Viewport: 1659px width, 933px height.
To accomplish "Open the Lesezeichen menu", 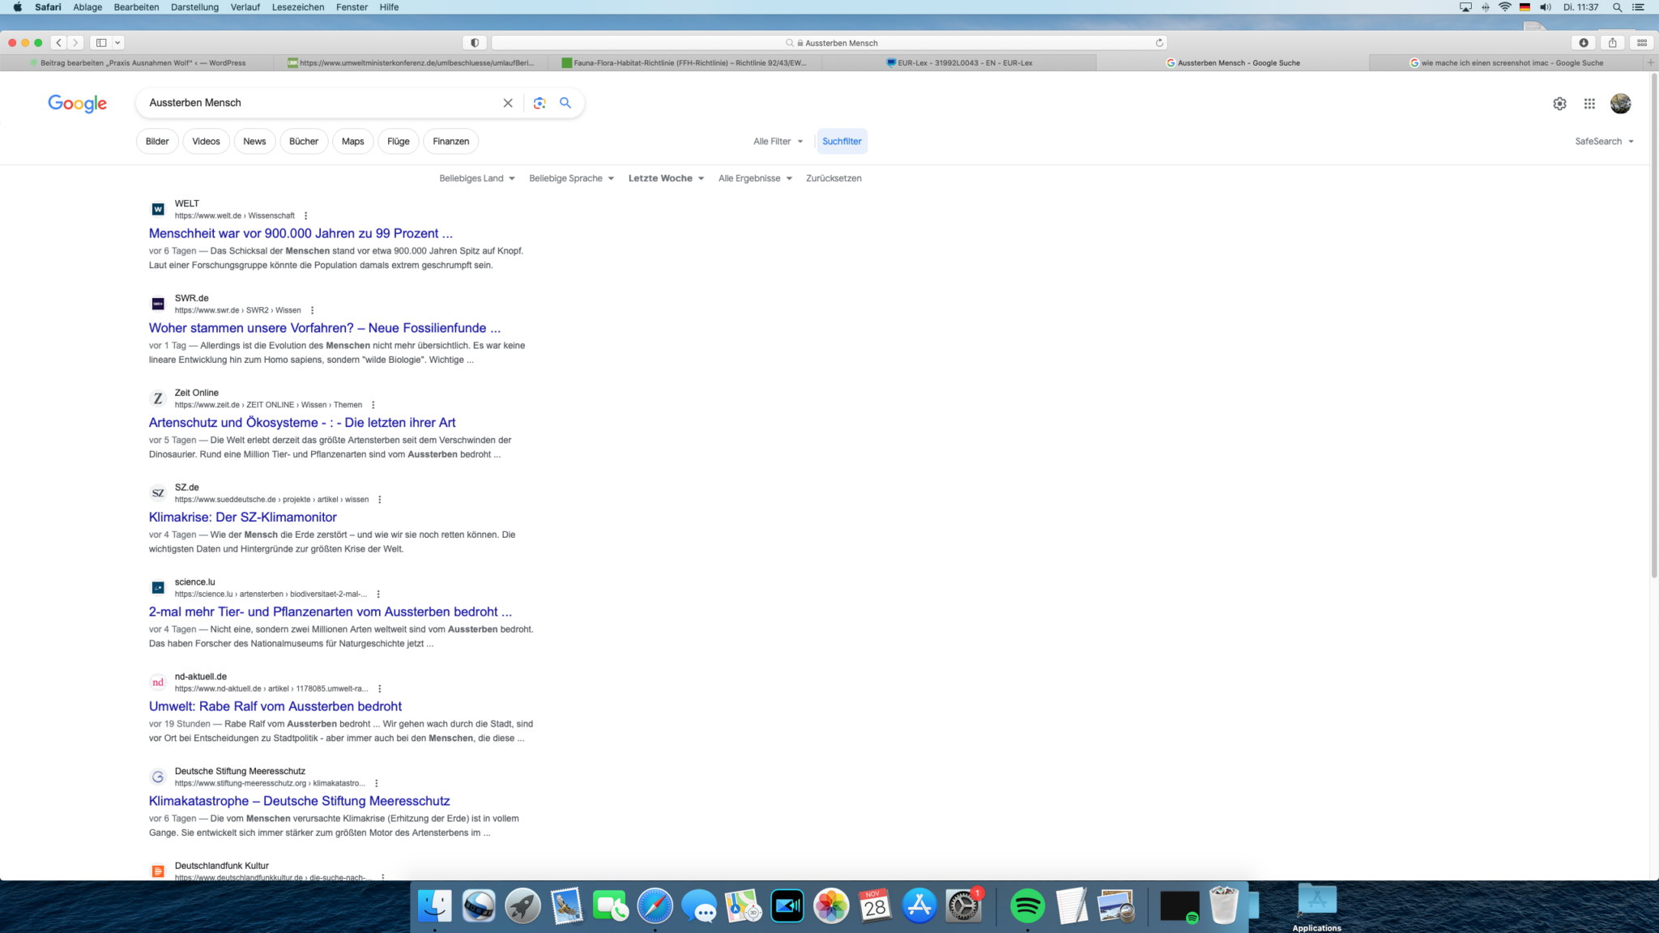I will (x=298, y=7).
